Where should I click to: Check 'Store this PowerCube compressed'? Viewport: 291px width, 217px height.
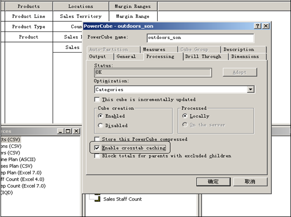(97, 139)
